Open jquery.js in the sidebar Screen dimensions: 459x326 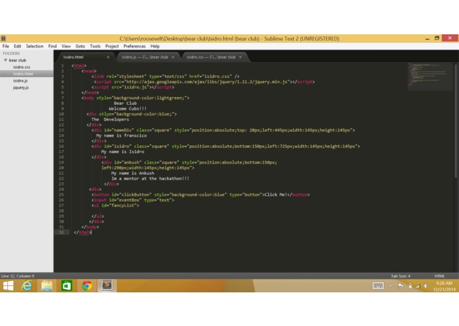(20, 87)
